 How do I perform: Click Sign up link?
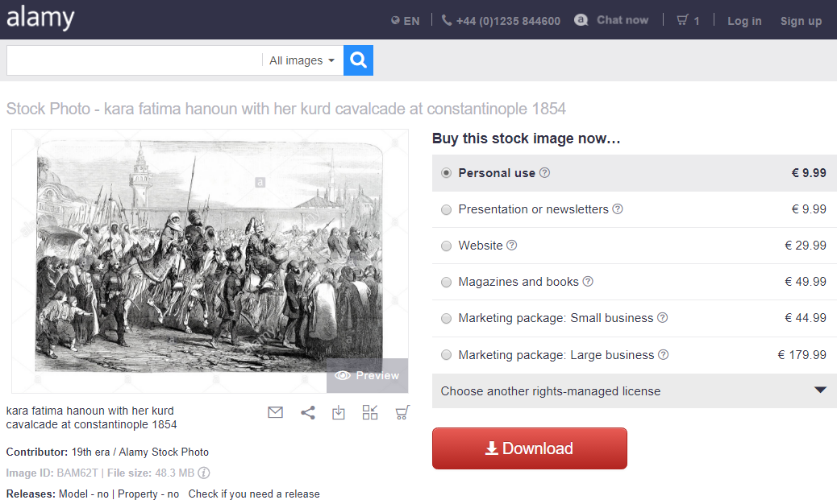pos(801,21)
